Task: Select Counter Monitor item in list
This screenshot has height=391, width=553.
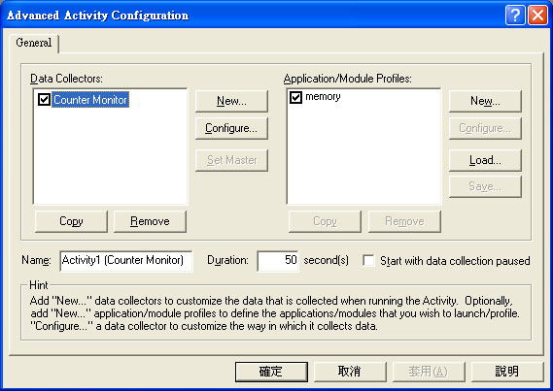Action: 90,100
